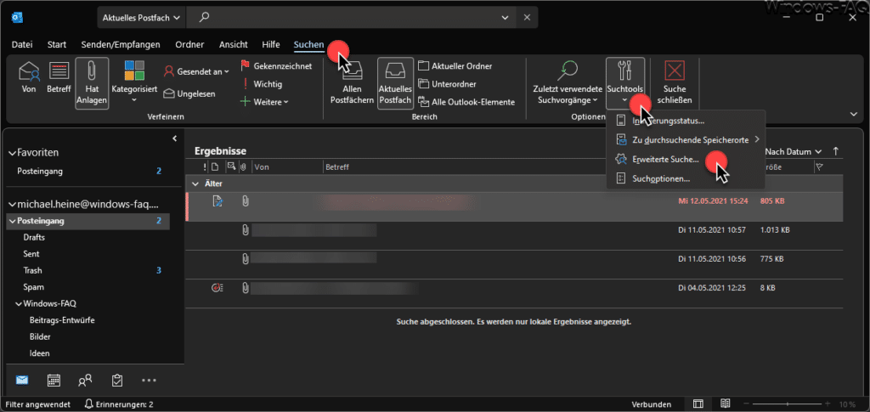Close the search with Suche schließen
This screenshot has width=870, height=412.
coord(675,83)
